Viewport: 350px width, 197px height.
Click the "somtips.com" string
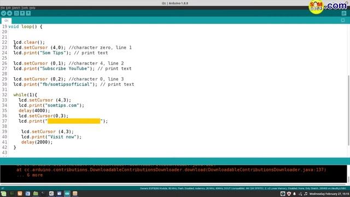click(62, 106)
